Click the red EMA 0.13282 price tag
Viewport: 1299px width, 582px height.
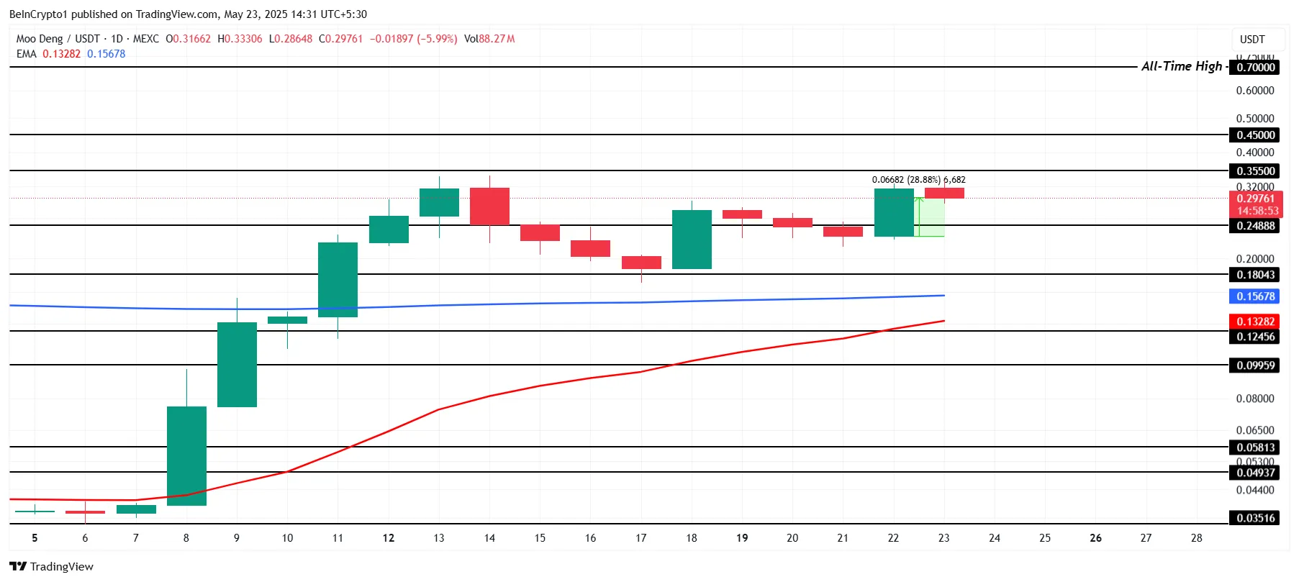(1254, 322)
